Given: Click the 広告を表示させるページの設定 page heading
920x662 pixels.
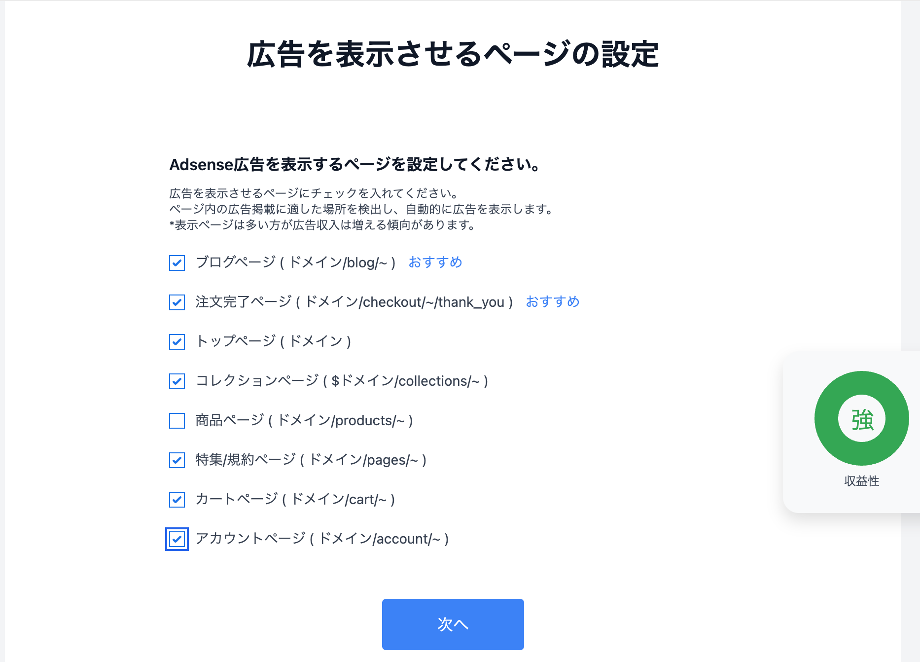Looking at the screenshot, I should click(453, 54).
